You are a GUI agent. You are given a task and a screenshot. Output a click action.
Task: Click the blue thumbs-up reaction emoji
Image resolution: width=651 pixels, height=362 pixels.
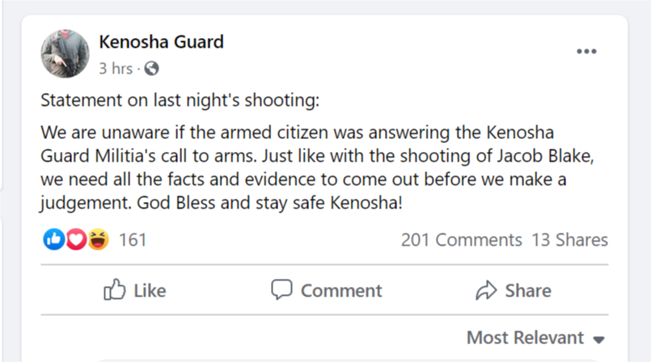pyautogui.click(x=54, y=240)
